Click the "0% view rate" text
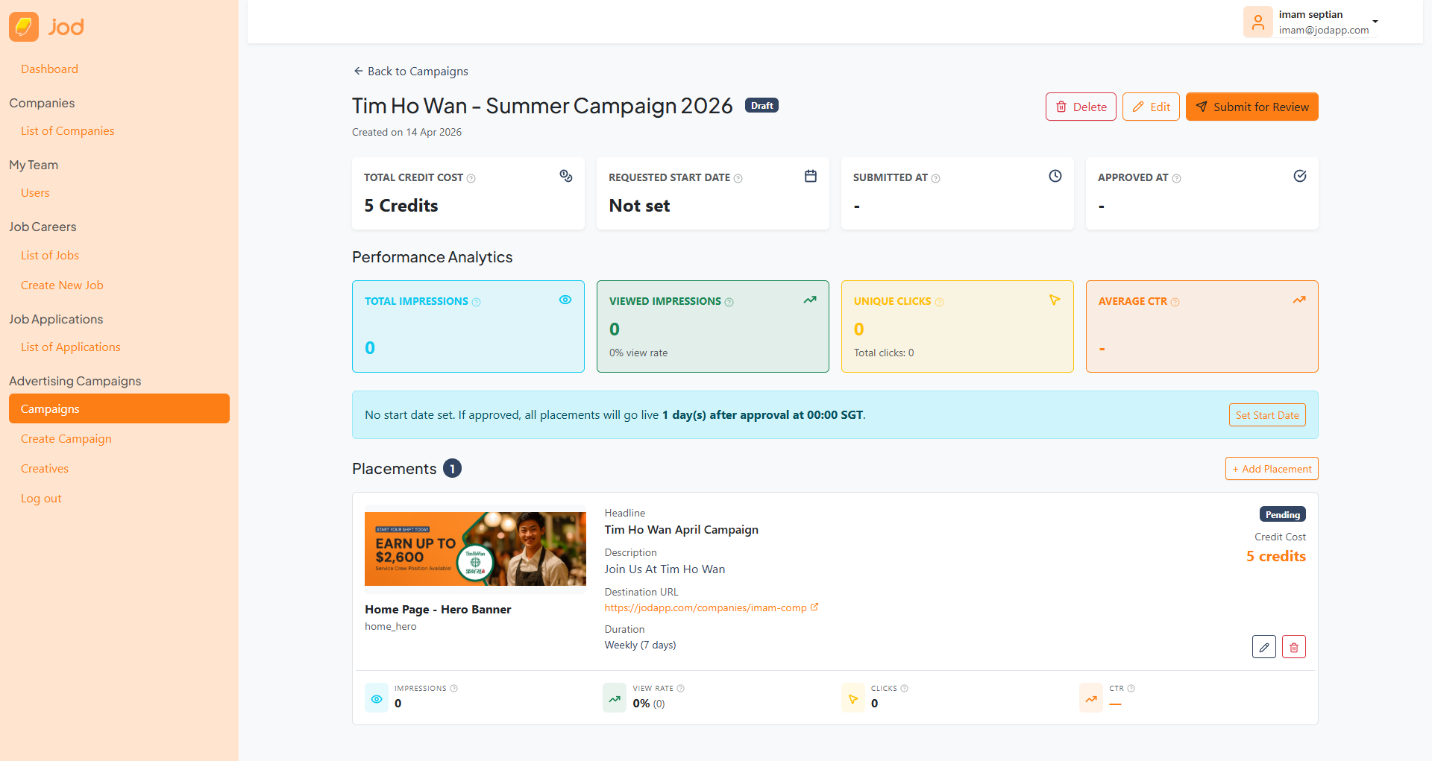Viewport: 1432px width, 761px height. coord(638,353)
